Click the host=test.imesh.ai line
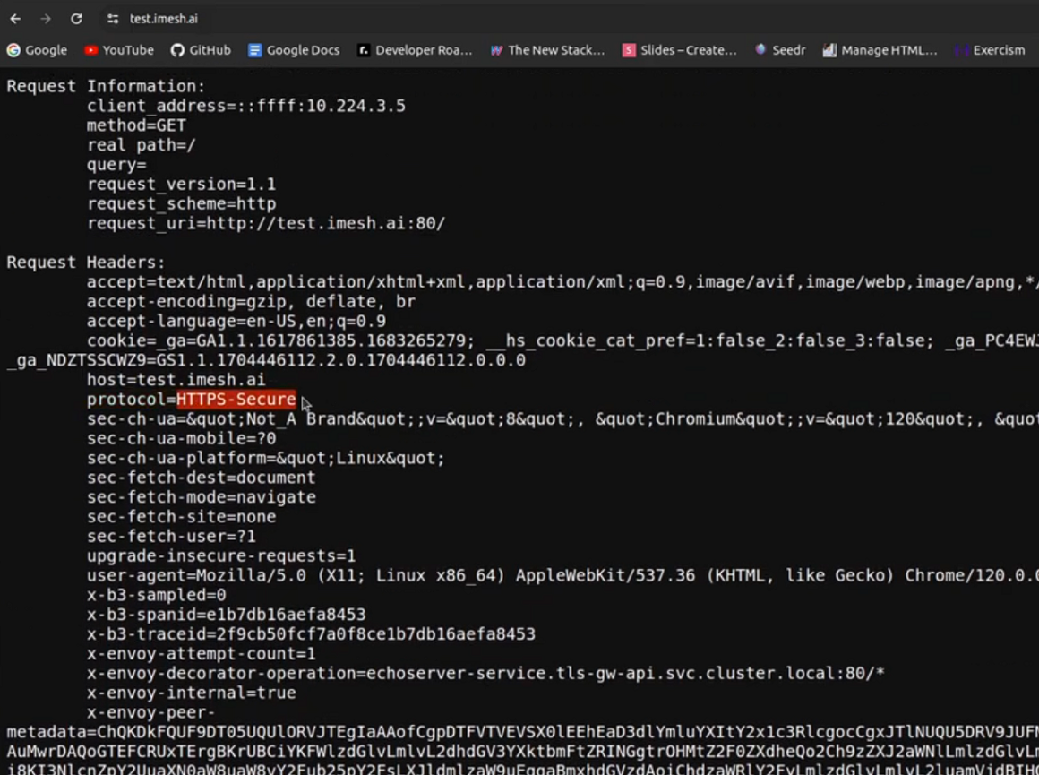The height and width of the screenshot is (775, 1039). (176, 379)
